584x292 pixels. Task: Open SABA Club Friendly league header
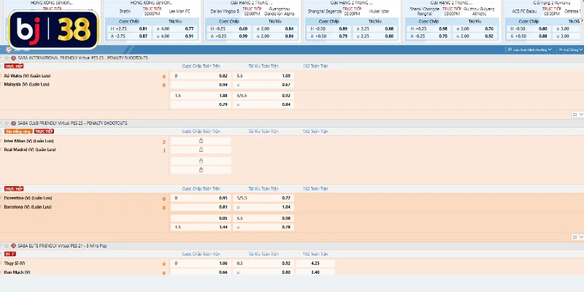[72, 123]
